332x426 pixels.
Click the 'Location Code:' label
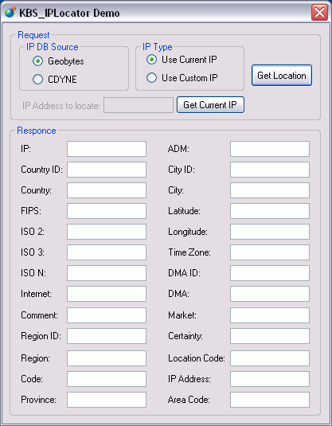[197, 358]
